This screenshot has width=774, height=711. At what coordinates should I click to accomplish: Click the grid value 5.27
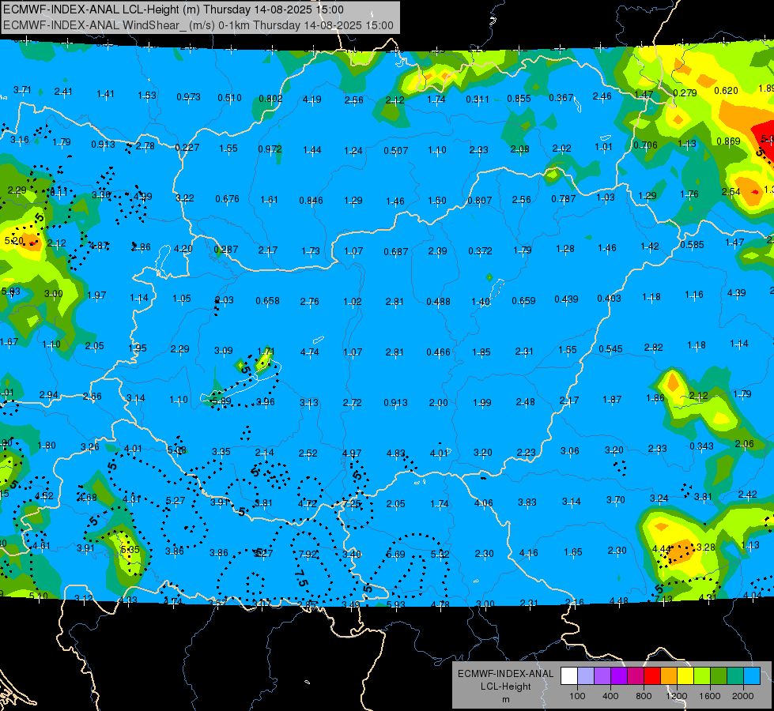click(176, 500)
